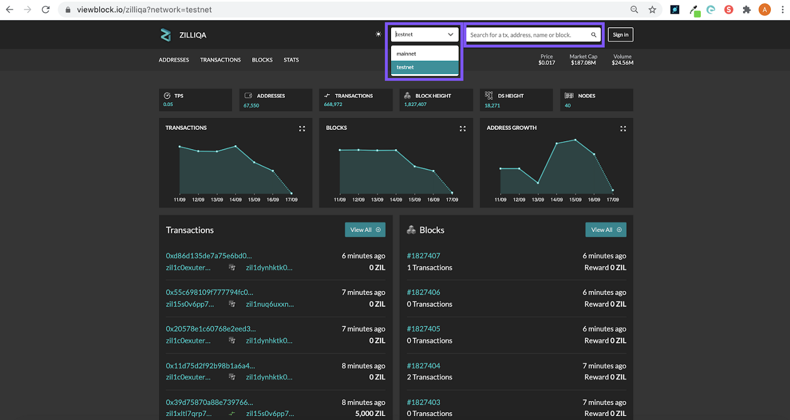This screenshot has height=420, width=790.
Task: Expand the BLOCKS chart fullscreen
Action: tap(463, 129)
